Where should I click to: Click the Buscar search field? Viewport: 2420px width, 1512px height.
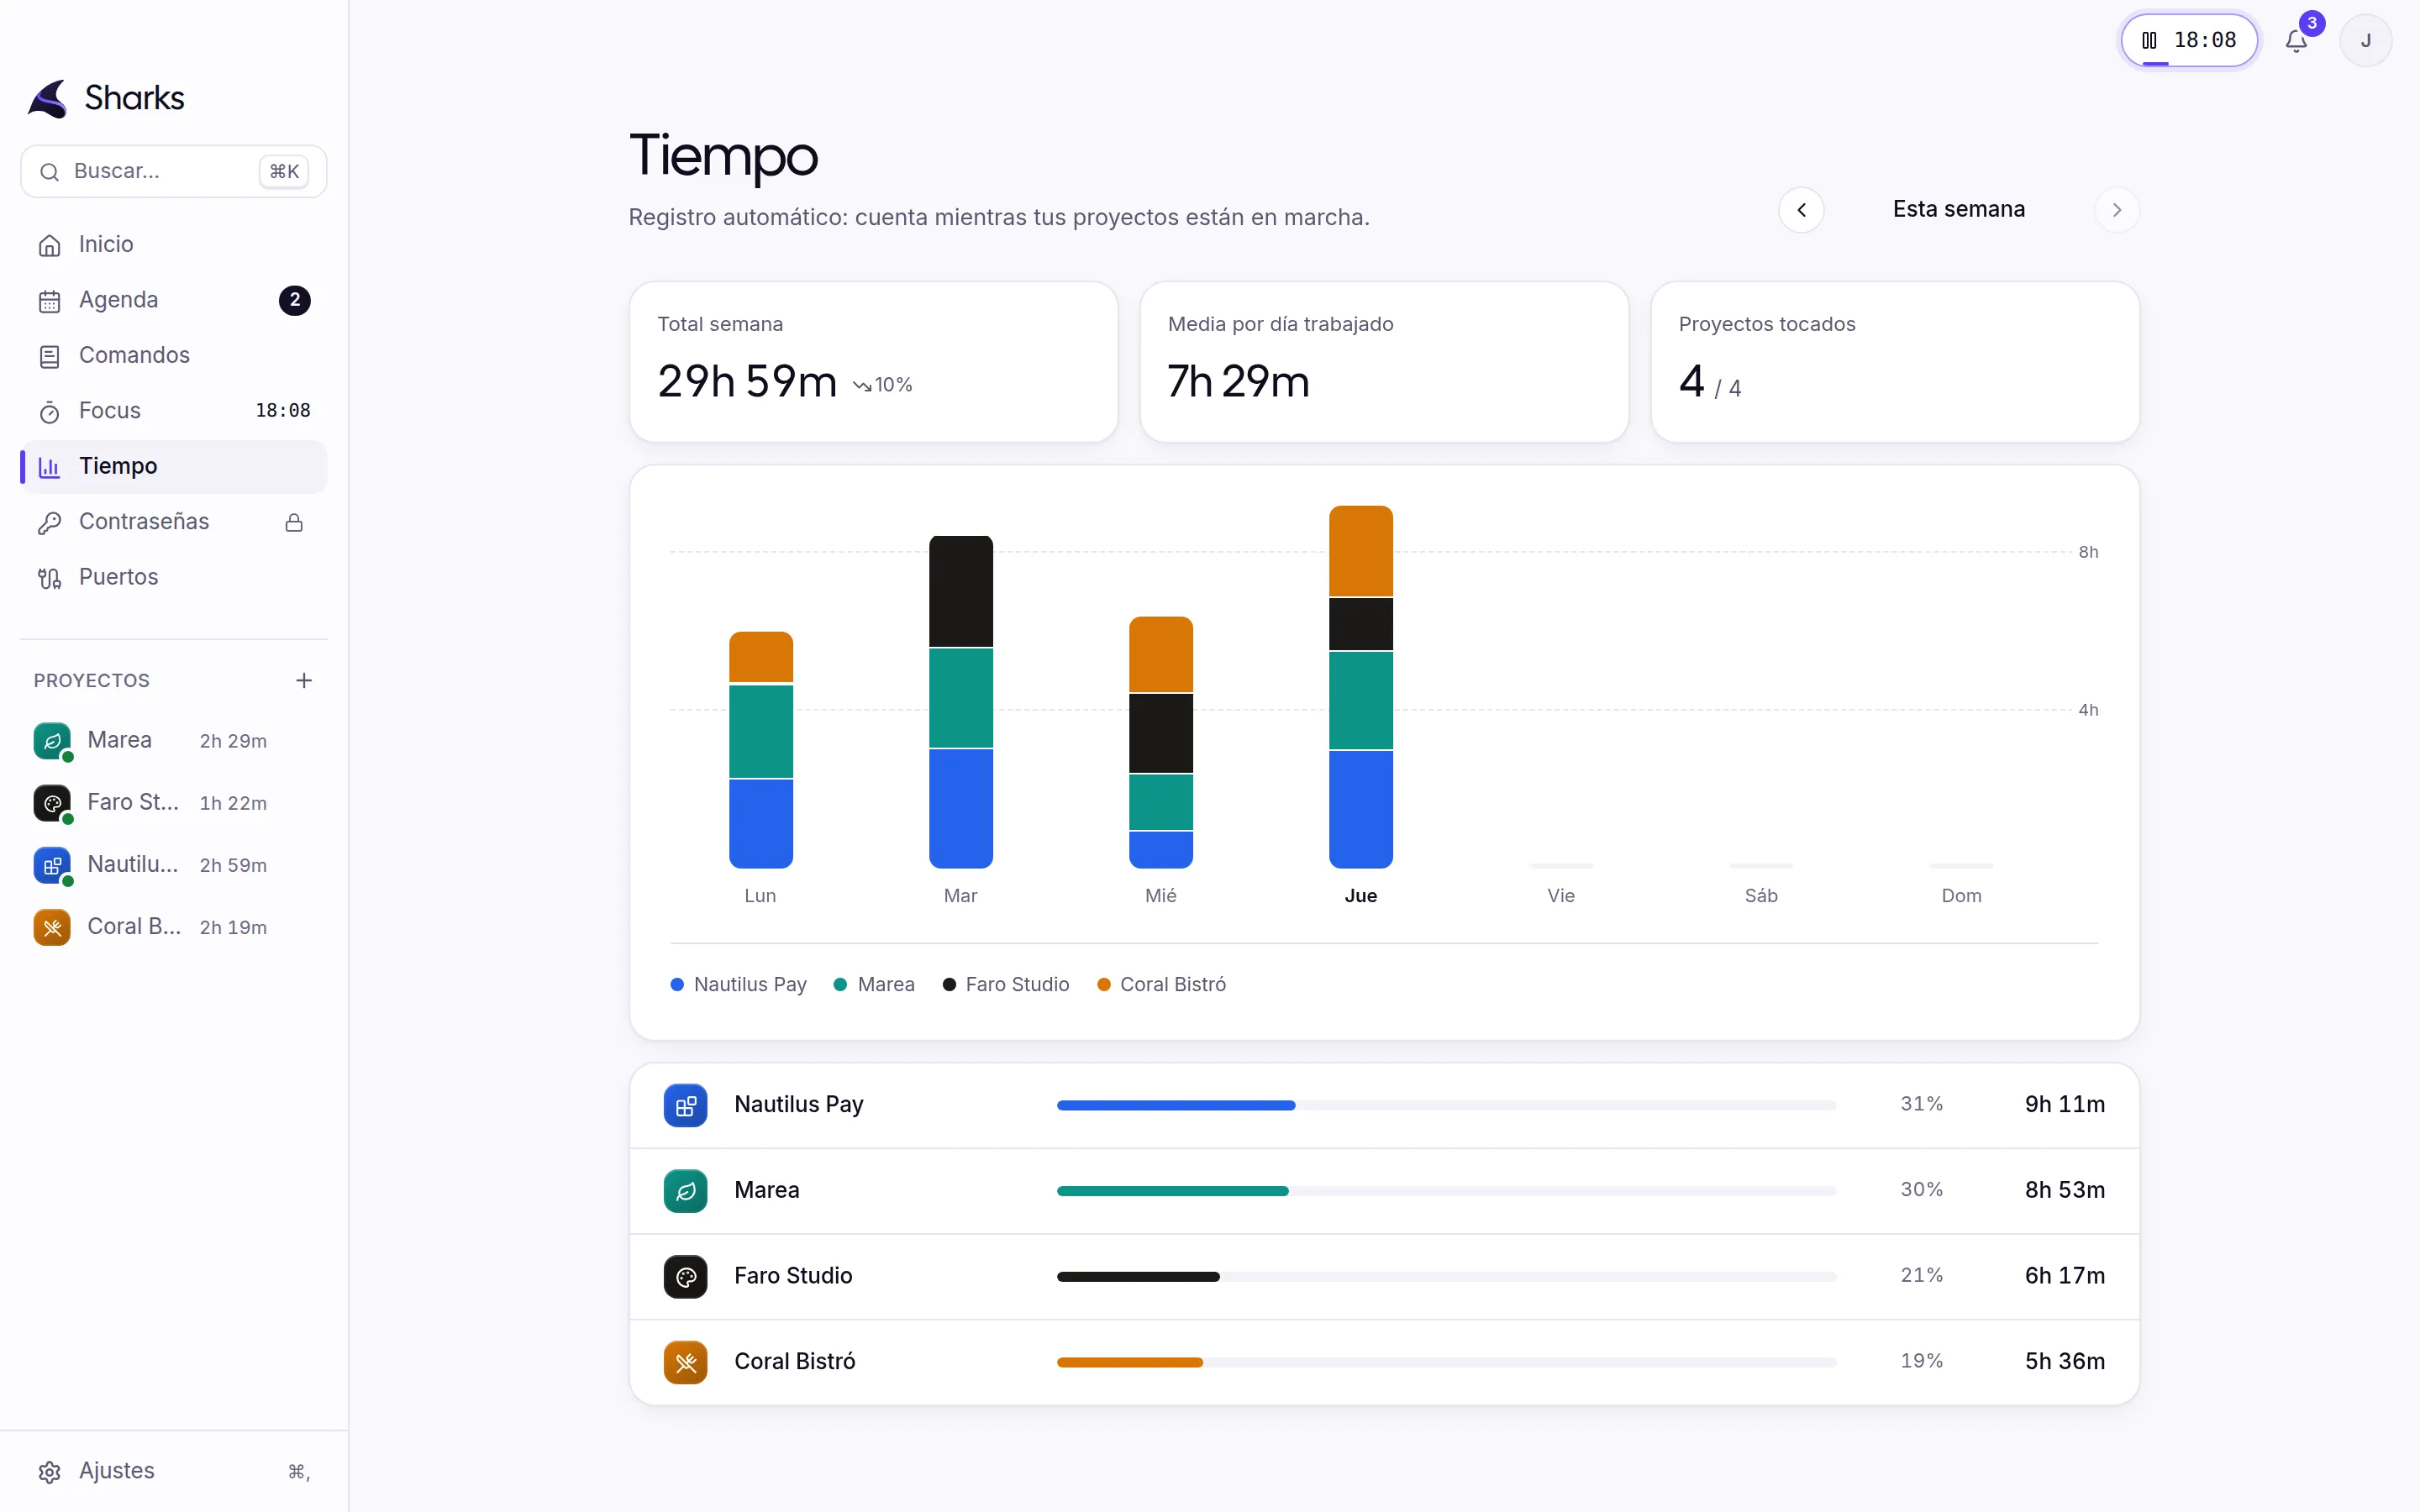coord(174,171)
